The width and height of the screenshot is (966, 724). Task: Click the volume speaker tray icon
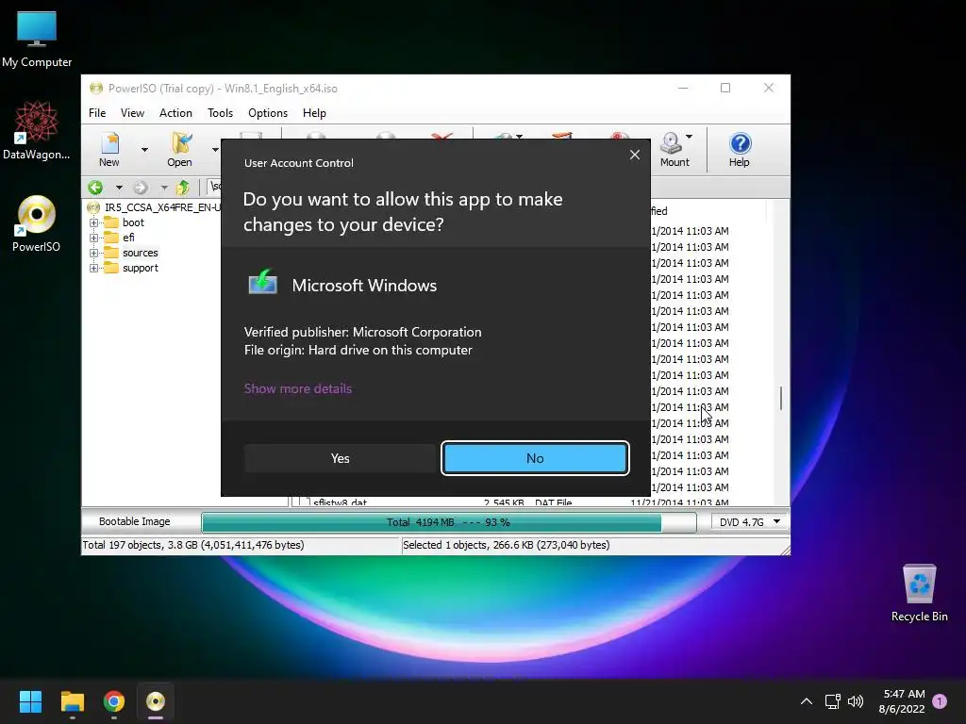(855, 701)
